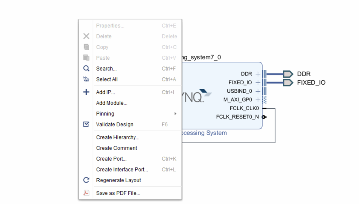
Task: Choose Add Module from context menu
Action: coord(112,103)
